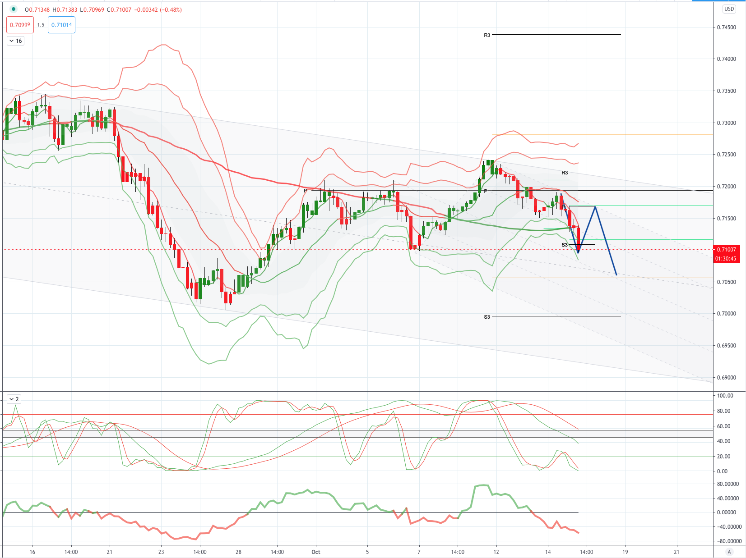Click the green market status dot
746x558 pixels.
[x=14, y=9]
